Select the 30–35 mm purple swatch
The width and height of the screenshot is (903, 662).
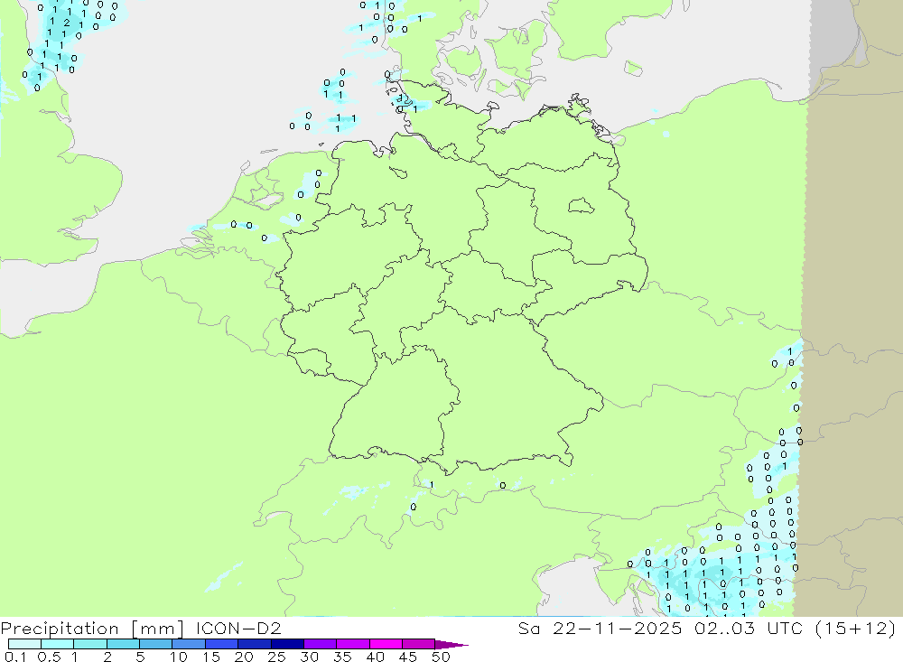click(321, 644)
